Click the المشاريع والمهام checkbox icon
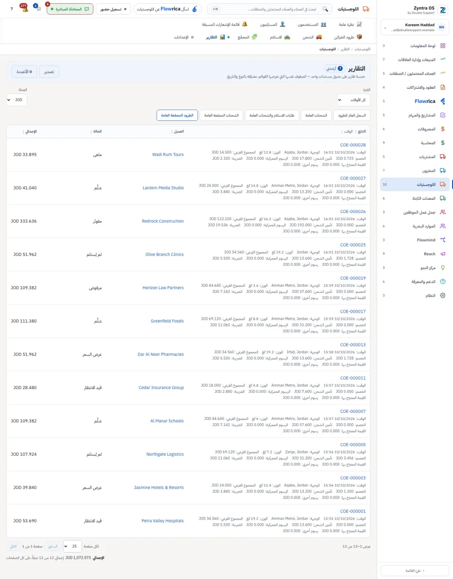This screenshot has width=453, height=579. [443, 115]
